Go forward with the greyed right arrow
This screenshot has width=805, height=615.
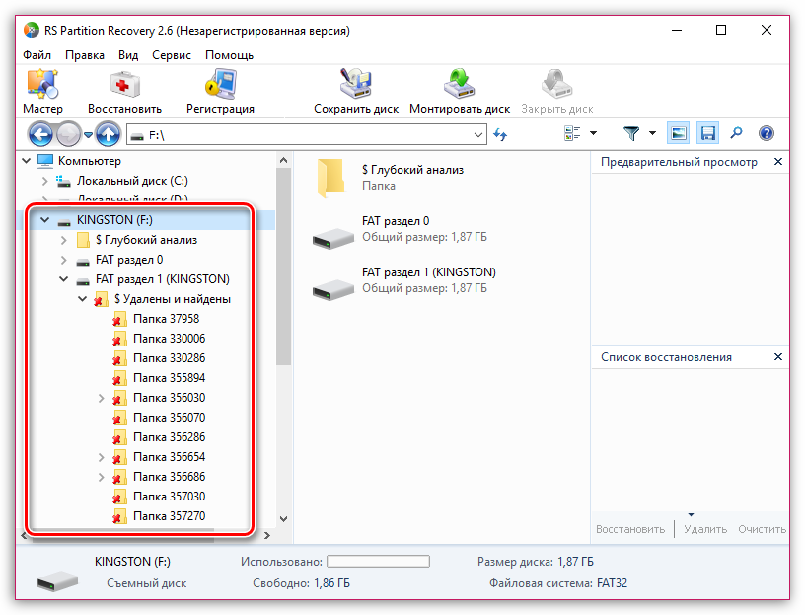68,134
